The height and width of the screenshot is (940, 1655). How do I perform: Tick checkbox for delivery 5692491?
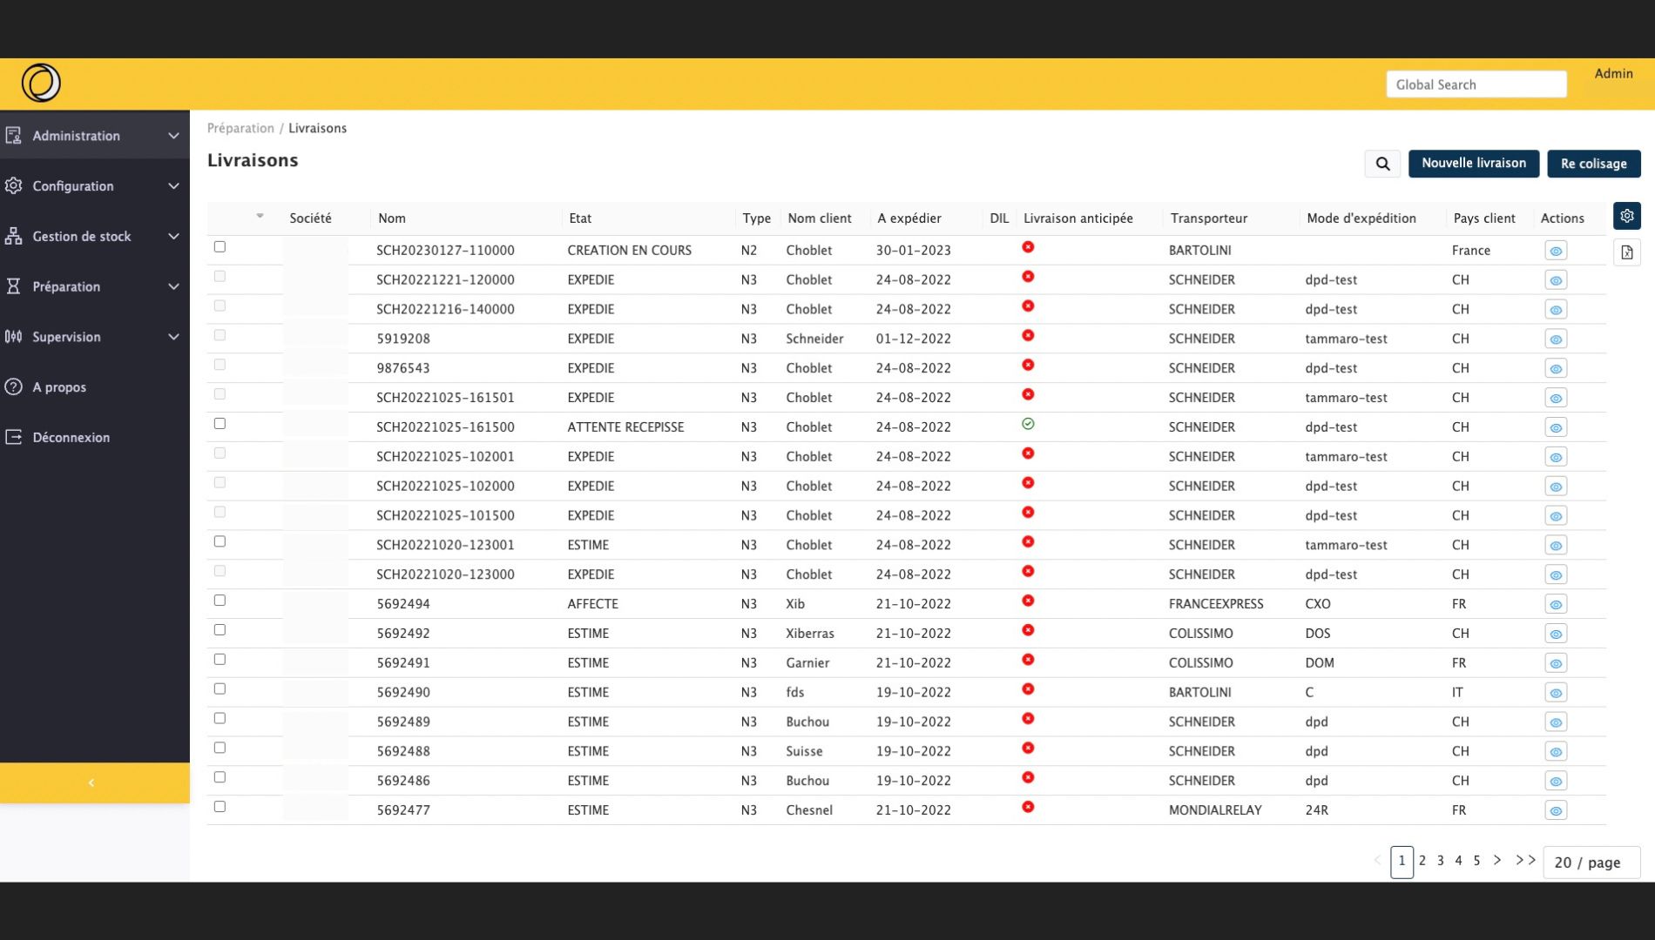220,660
